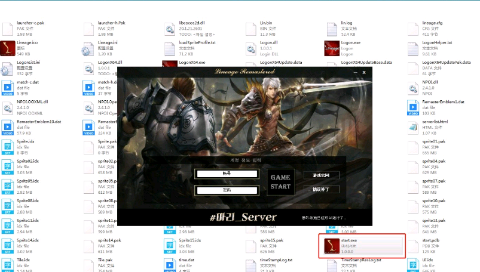The image size is (480, 272).
Task: Click the LogonX64.dll file icon
Action: pyautogui.click(x=88, y=69)
